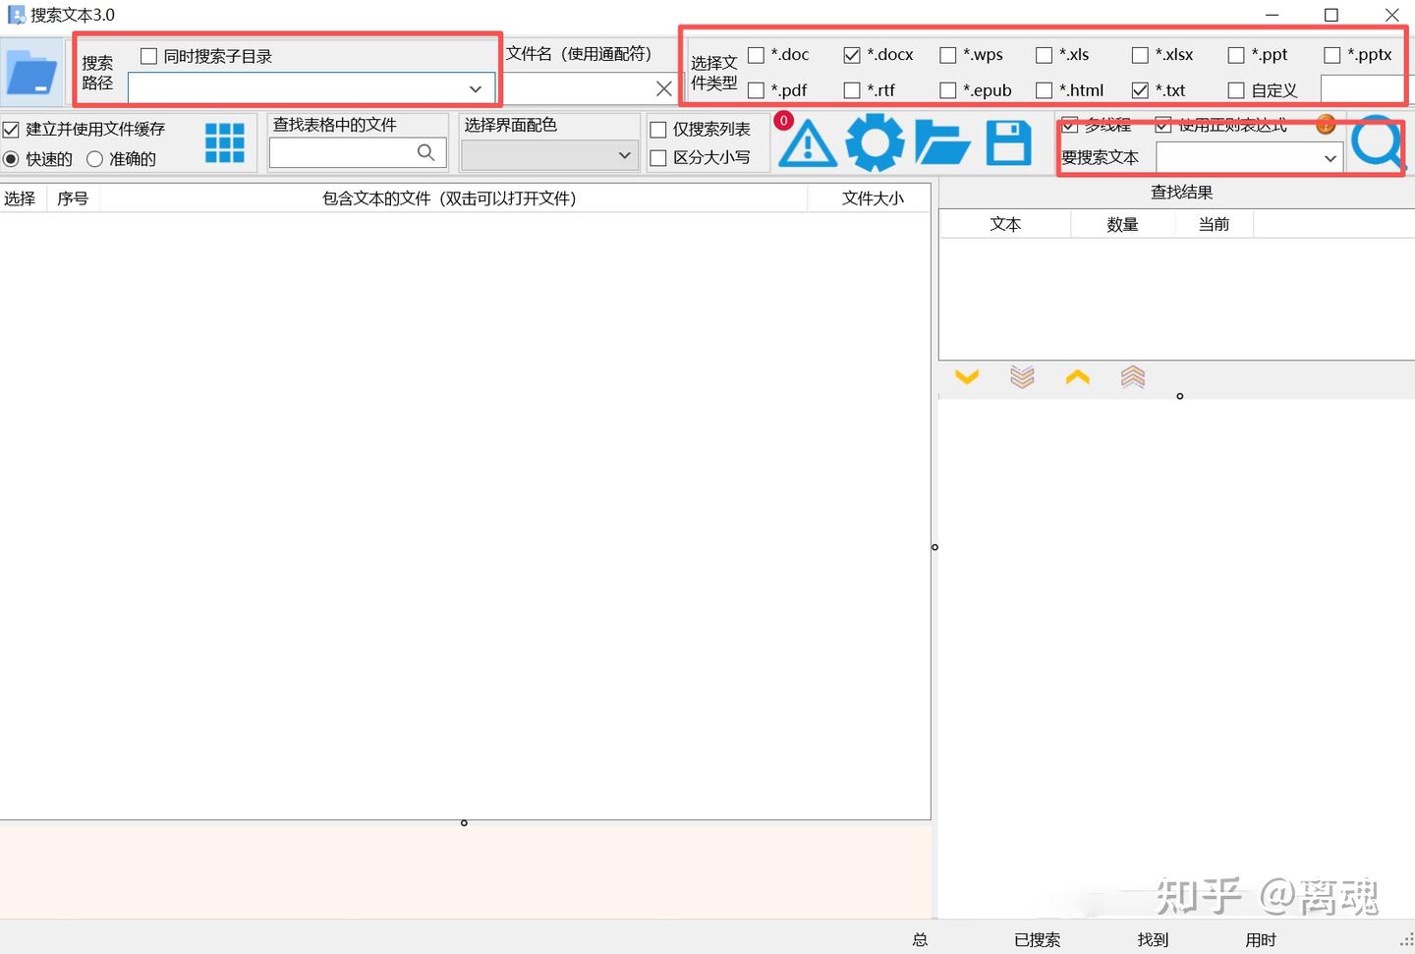This screenshot has height=954, width=1415.
Task: Toggle the 使用正则表达式 checkbox
Action: pyautogui.click(x=1163, y=125)
